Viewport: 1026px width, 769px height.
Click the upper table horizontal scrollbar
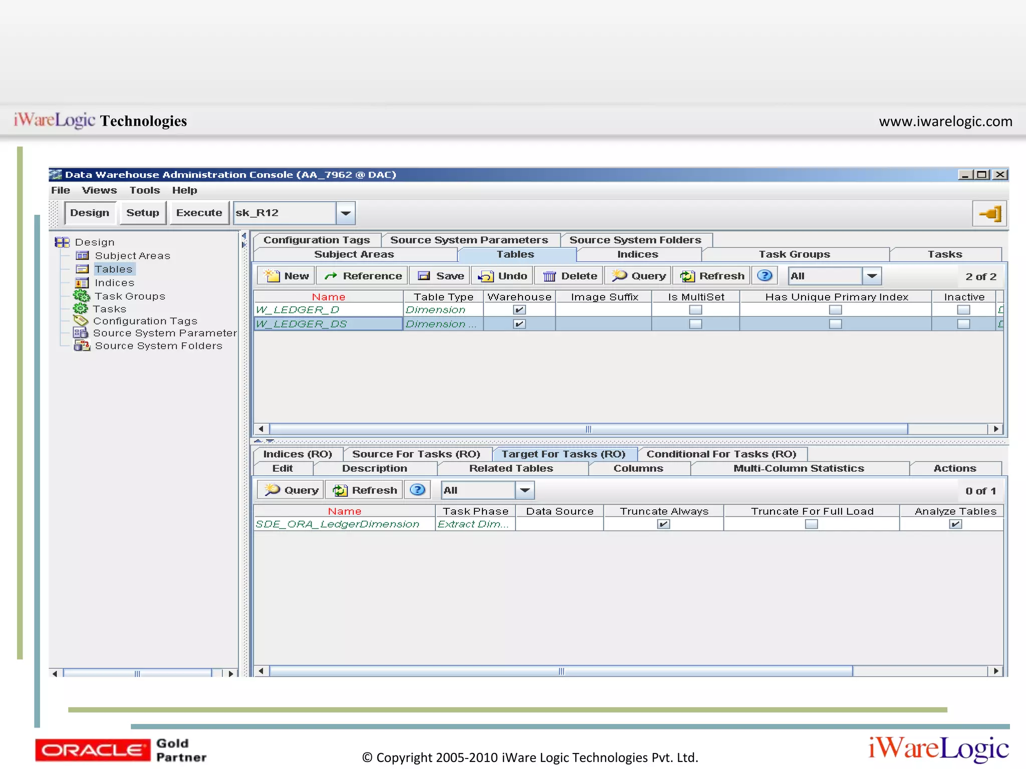[x=588, y=429]
